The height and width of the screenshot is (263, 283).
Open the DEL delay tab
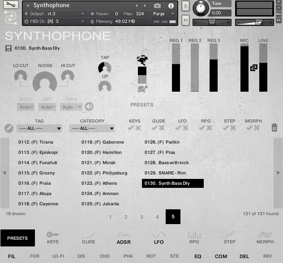click(x=244, y=256)
